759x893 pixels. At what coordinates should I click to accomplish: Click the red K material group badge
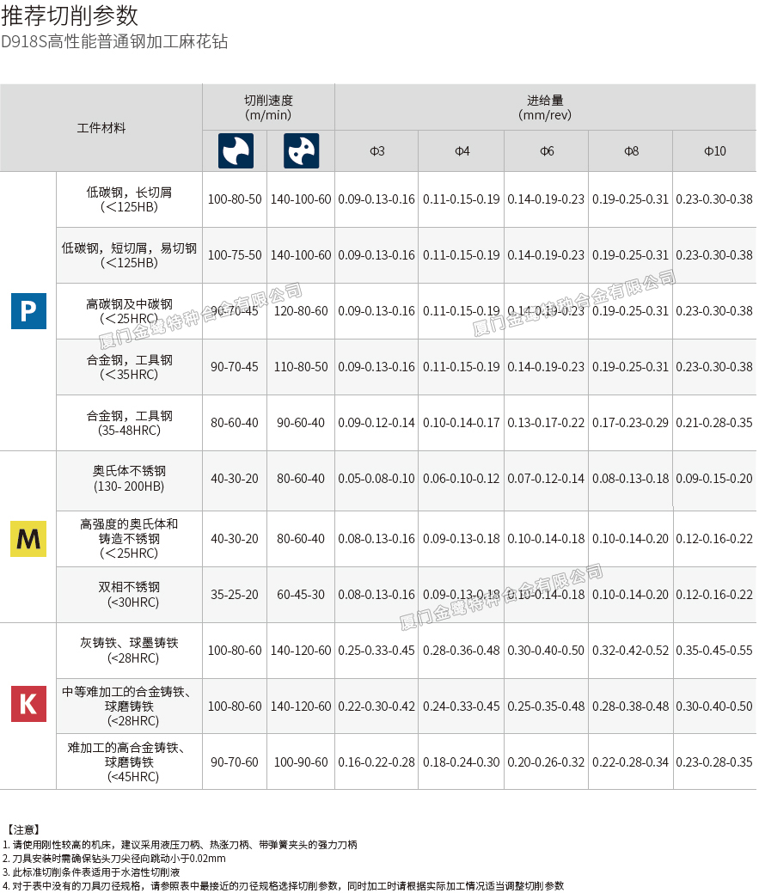coord(28,705)
